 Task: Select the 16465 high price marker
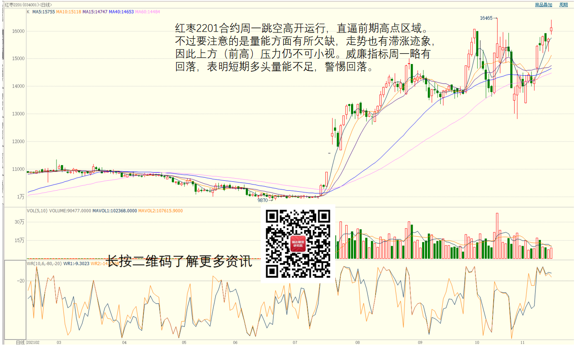pyautogui.click(x=486, y=18)
